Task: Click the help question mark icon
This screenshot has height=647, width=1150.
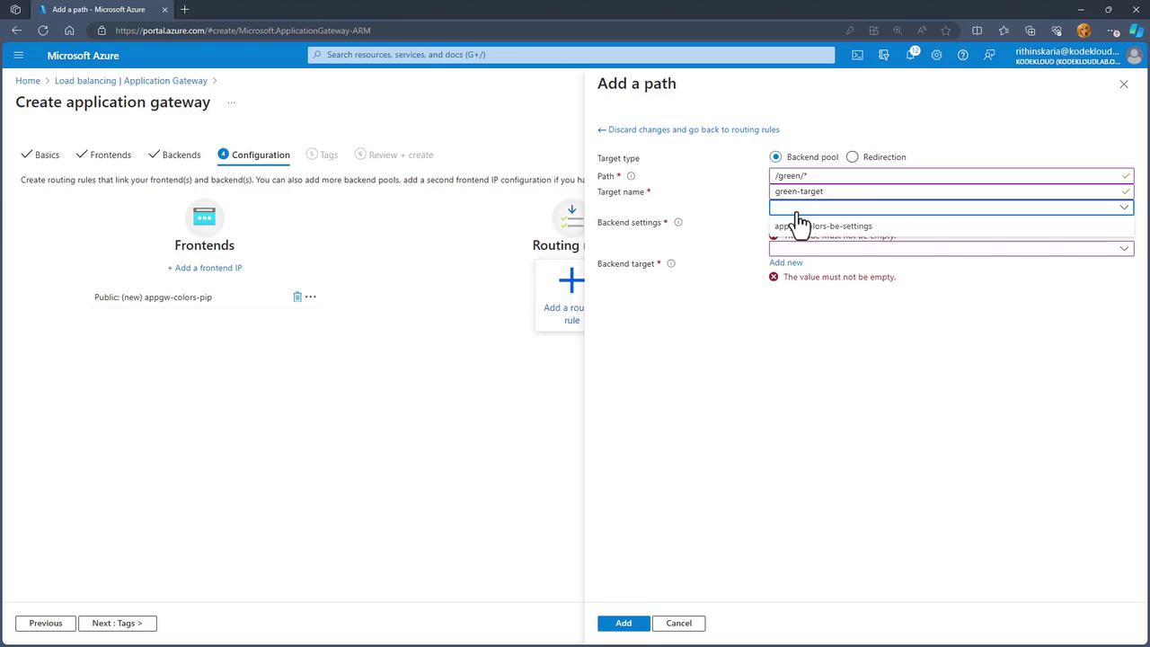Action: coord(962,55)
